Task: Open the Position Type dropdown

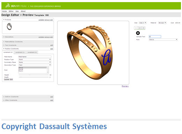Action: click(x=35, y=59)
